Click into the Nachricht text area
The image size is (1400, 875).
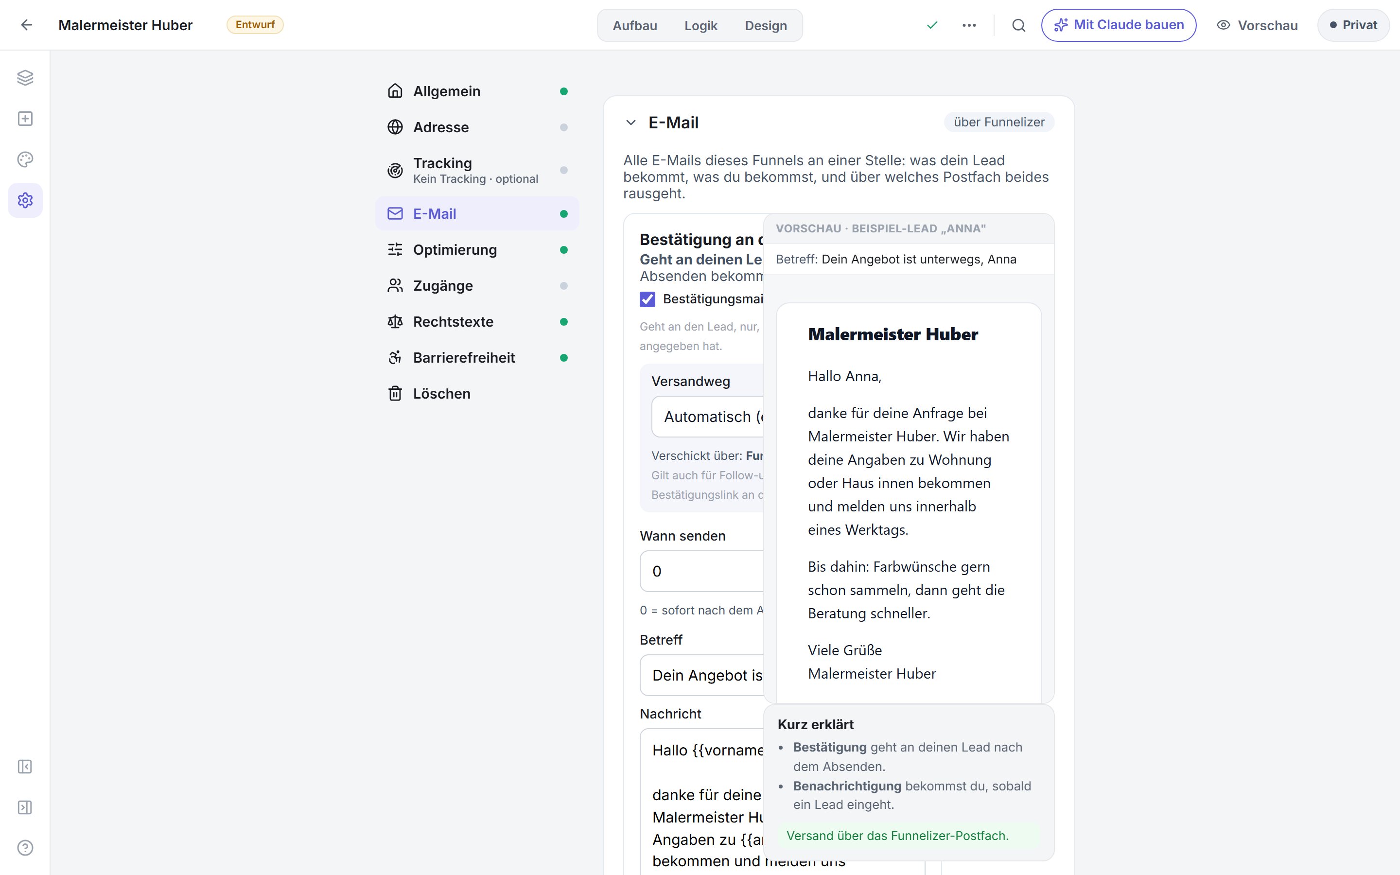(702, 802)
